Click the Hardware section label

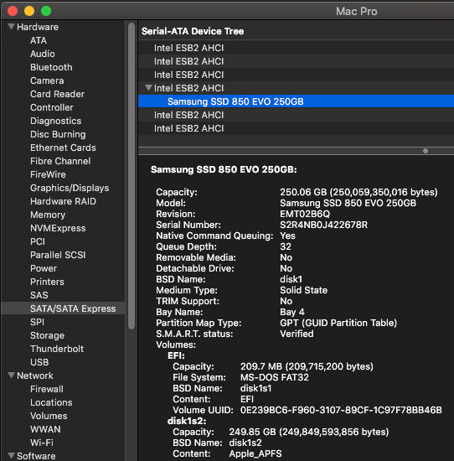(x=38, y=27)
